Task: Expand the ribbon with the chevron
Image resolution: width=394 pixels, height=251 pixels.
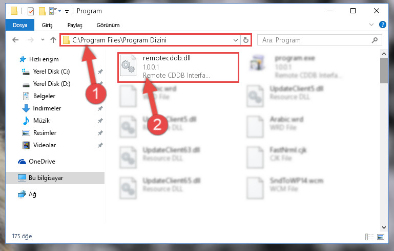Action: 371,25
